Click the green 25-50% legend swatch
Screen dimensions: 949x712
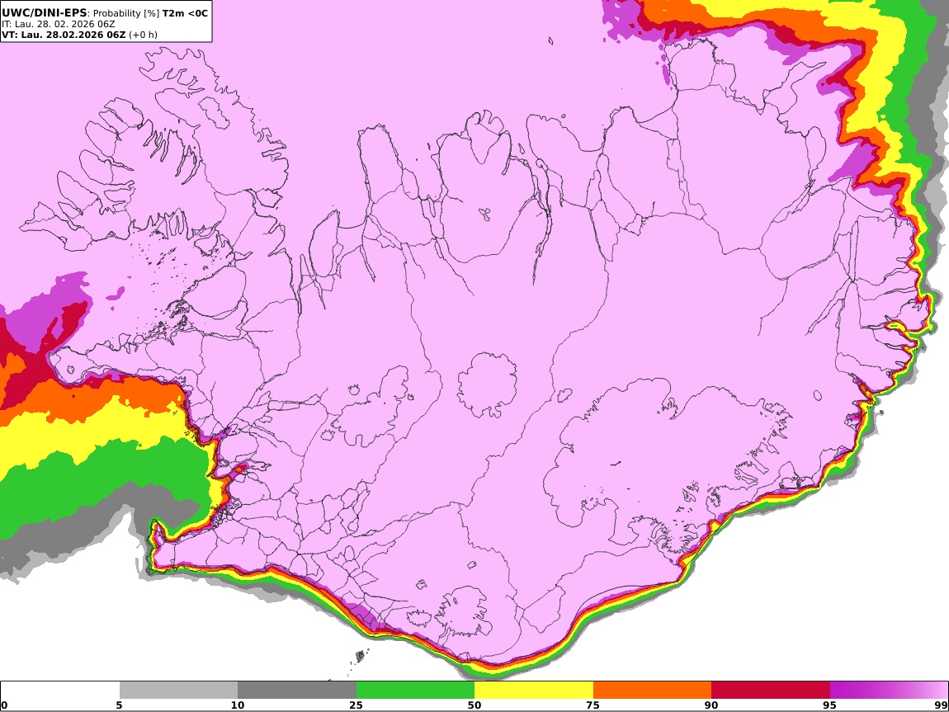click(x=415, y=691)
